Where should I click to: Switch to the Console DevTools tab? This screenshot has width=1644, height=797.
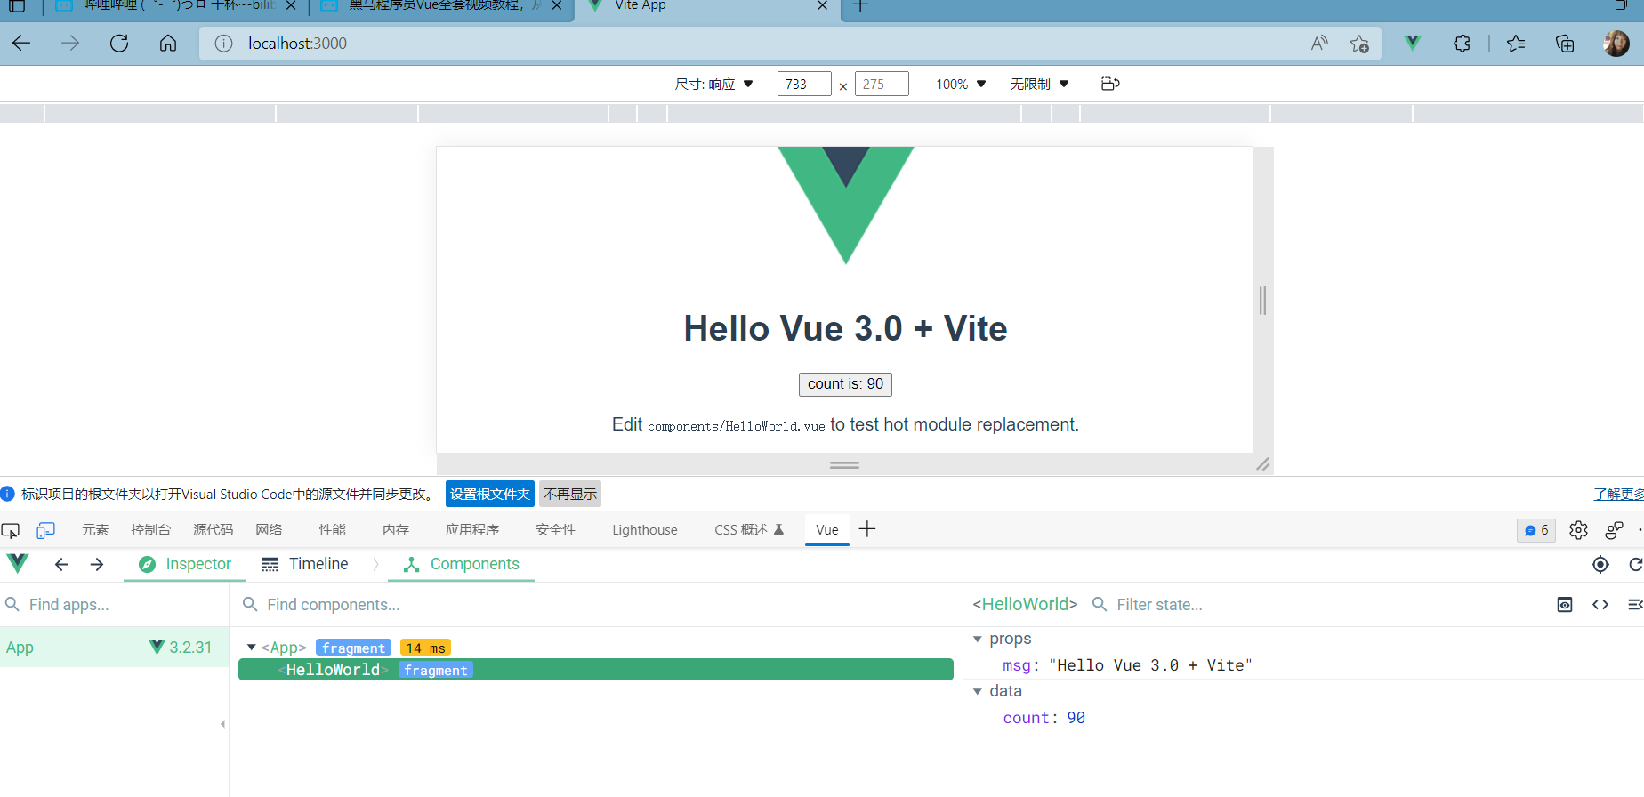(x=150, y=530)
